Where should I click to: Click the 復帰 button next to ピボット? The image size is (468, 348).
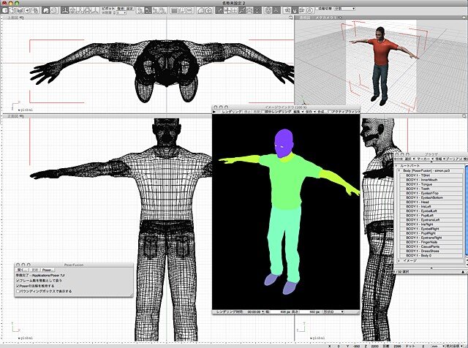point(120,9)
